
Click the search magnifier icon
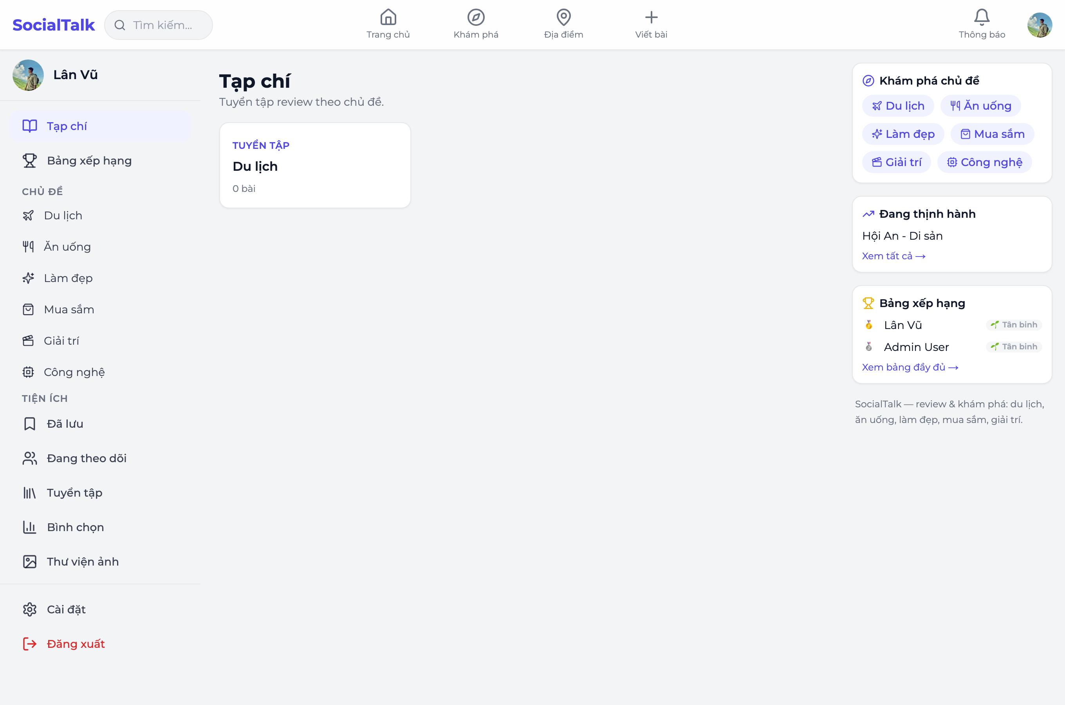[119, 25]
